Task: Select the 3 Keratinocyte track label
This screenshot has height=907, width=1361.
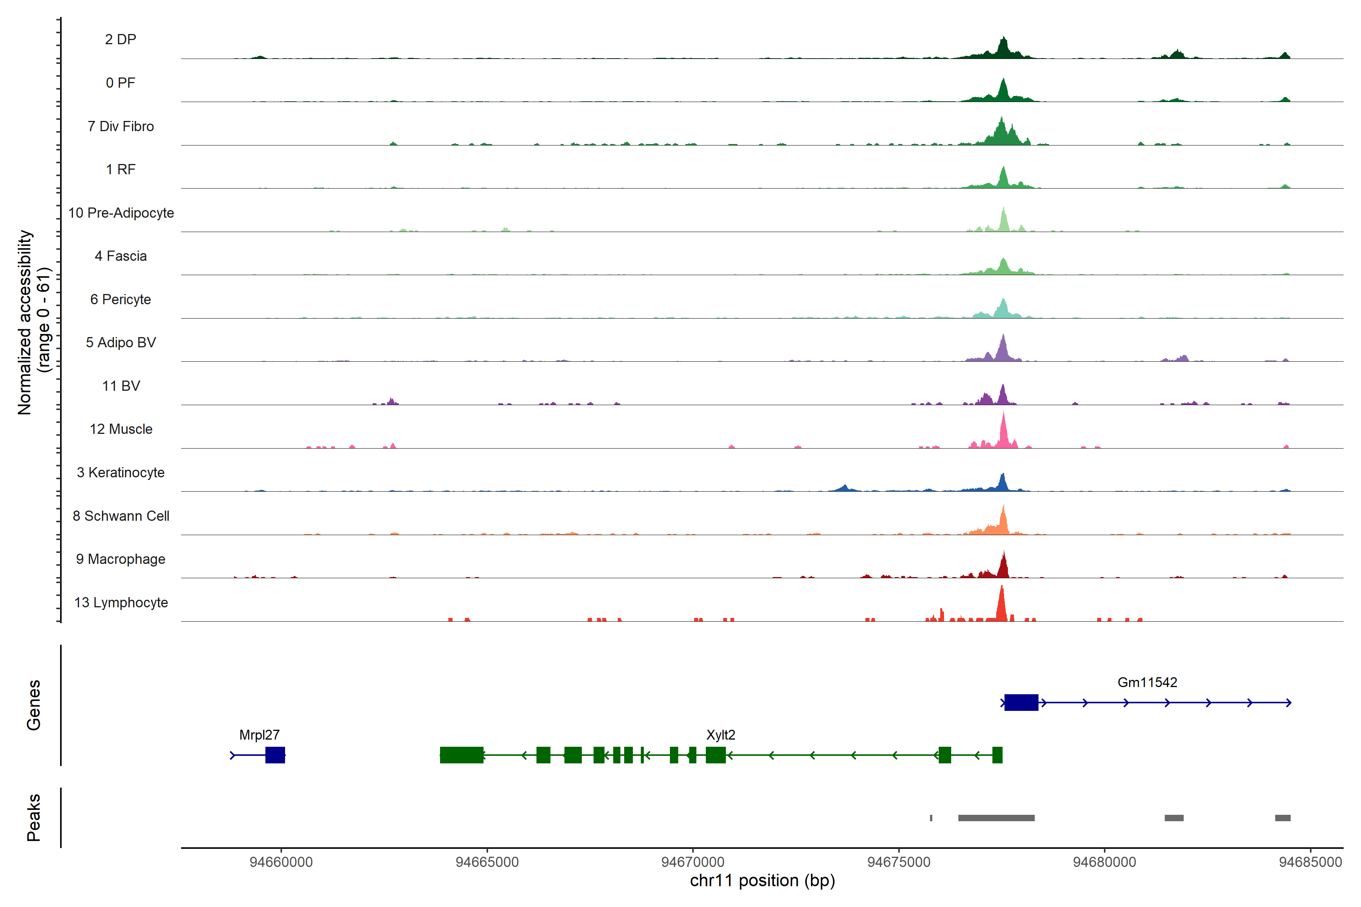Action: [x=120, y=473]
